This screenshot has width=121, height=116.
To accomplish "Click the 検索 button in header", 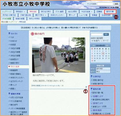I will pyautogui.click(x=116, y=4).
